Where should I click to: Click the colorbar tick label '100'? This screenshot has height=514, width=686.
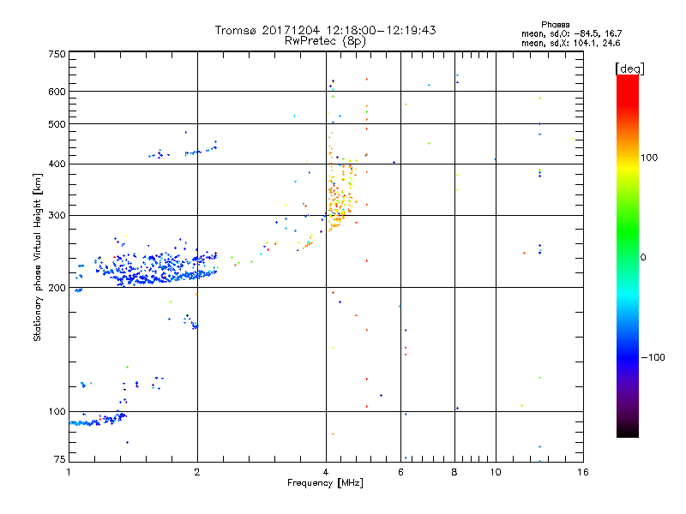pos(649,158)
